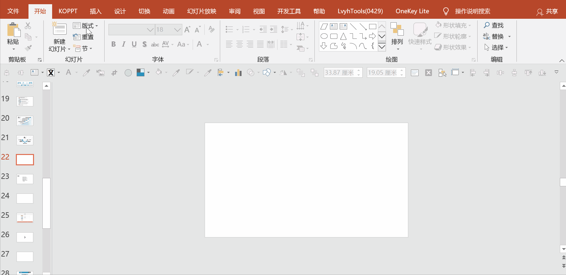Click the Arrange (排列) icon

tap(397, 30)
